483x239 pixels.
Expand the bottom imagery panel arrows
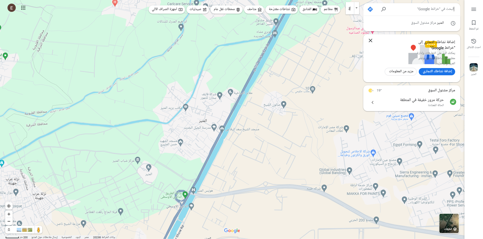point(9,230)
